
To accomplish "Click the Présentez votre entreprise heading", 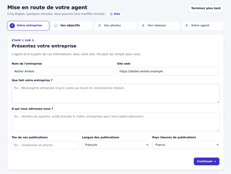I will [44, 46].
